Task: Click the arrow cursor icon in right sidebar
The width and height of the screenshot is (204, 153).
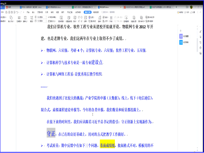Action: [x=201, y=37]
